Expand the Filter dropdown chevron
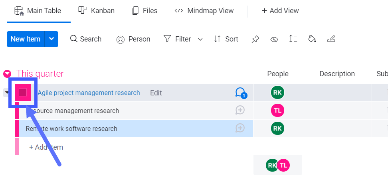This screenshot has height=182, width=388. (x=200, y=39)
